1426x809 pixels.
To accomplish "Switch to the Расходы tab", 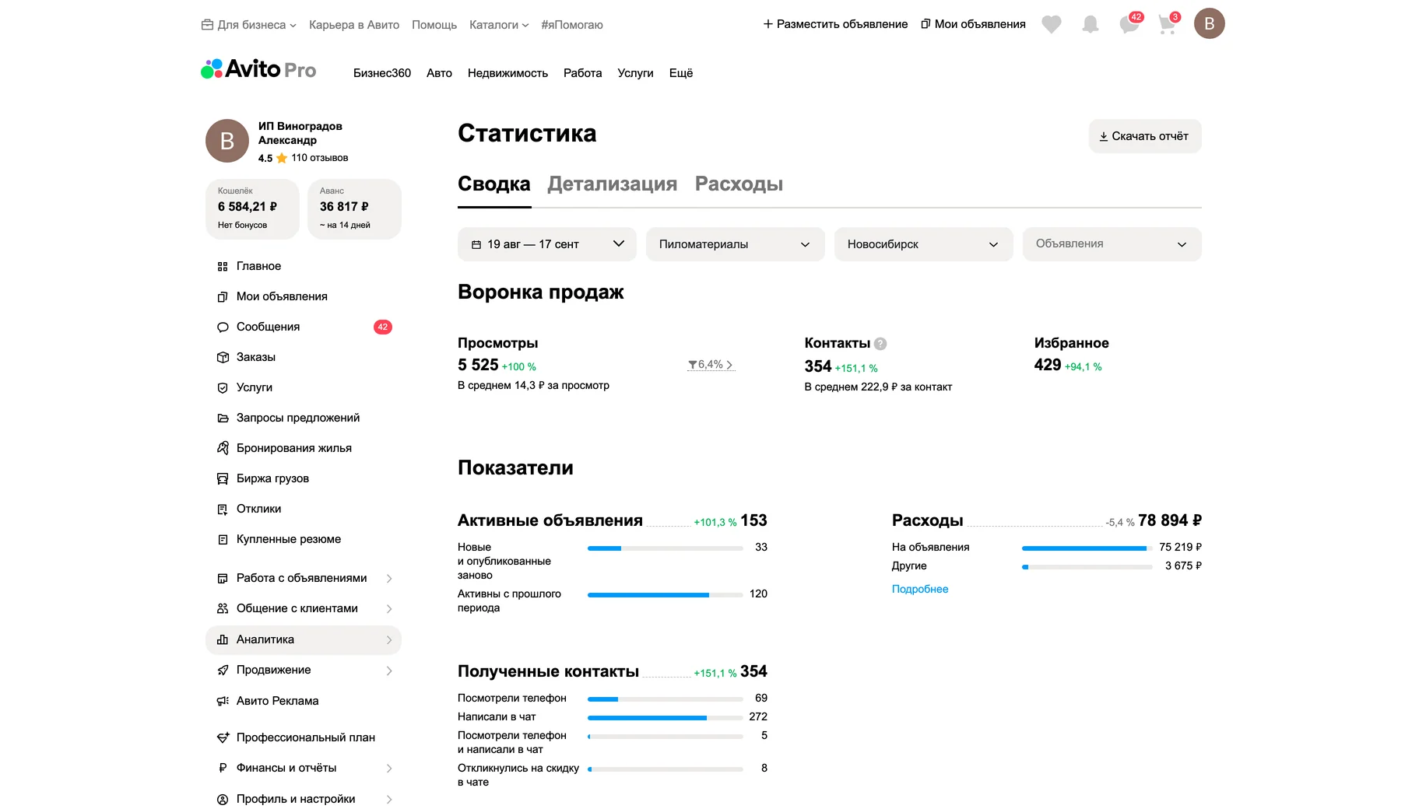I will coord(739,184).
